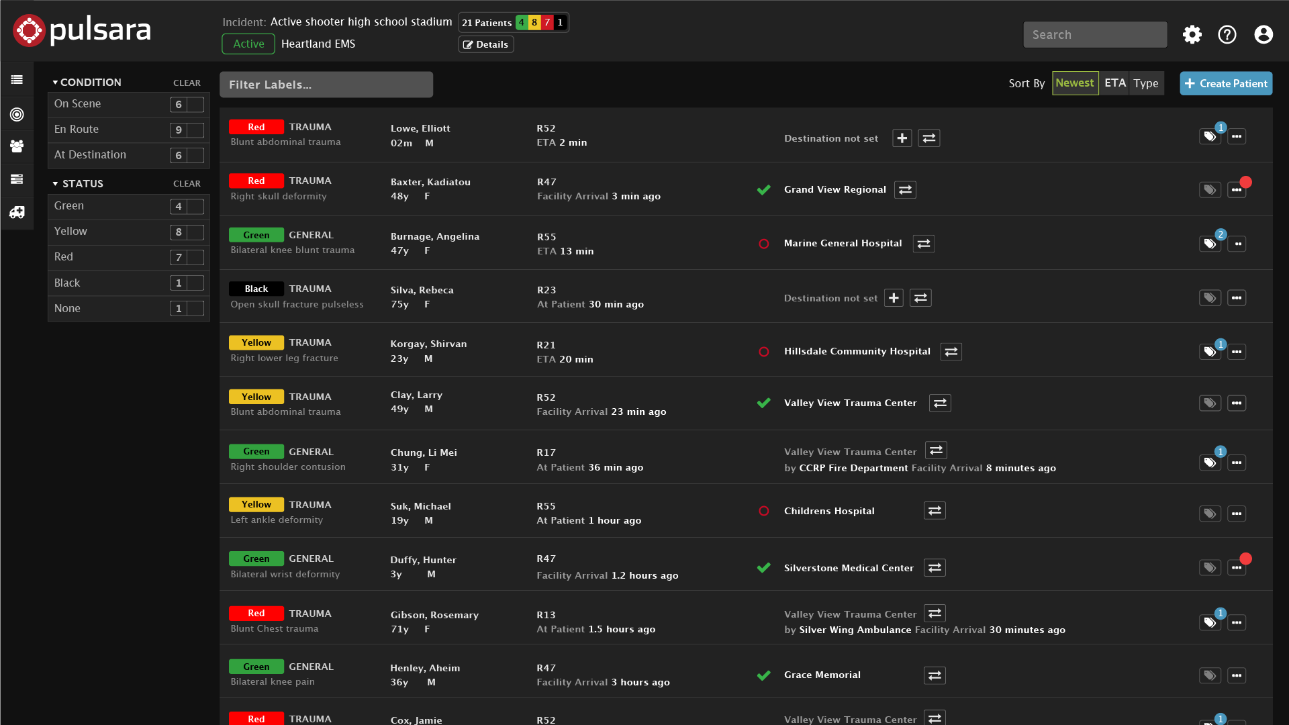The width and height of the screenshot is (1289, 725).
Task: Click the search input field
Action: click(1095, 34)
